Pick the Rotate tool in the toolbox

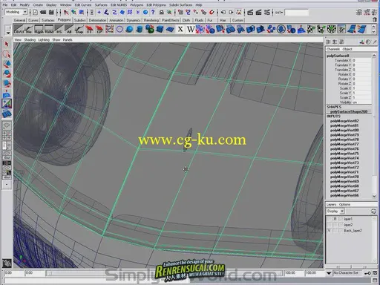pyautogui.click(x=7, y=73)
